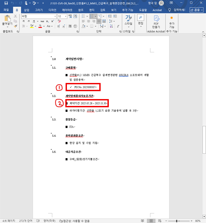
Task: Open the Styles gallery icon
Action: pos(128,20)
